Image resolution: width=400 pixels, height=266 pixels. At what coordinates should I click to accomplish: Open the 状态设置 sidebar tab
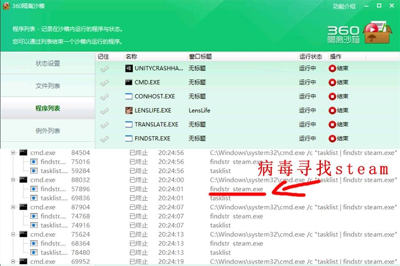click(x=48, y=63)
